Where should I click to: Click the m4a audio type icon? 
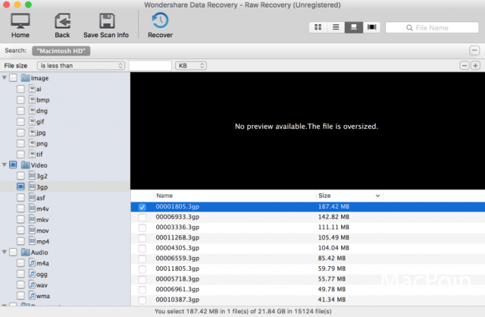point(32,263)
